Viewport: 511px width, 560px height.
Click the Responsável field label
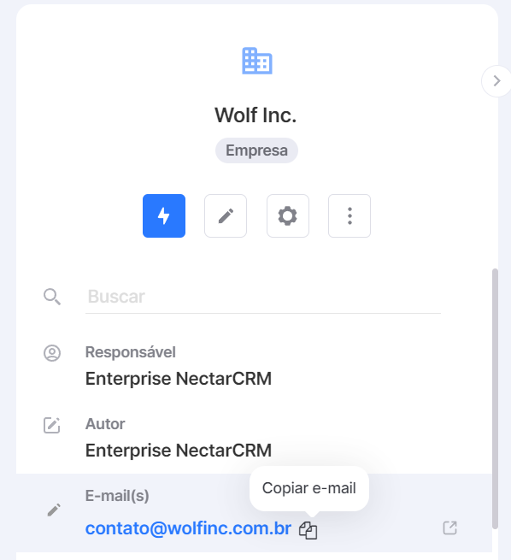(130, 352)
